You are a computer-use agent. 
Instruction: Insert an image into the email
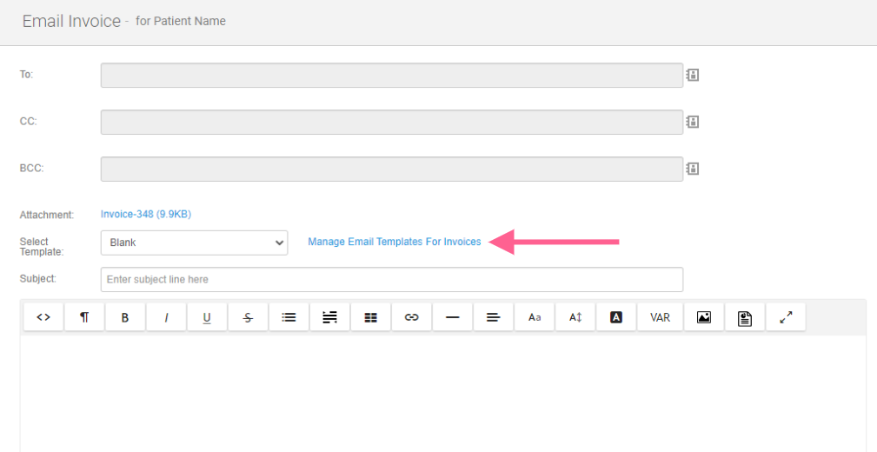pyautogui.click(x=704, y=317)
